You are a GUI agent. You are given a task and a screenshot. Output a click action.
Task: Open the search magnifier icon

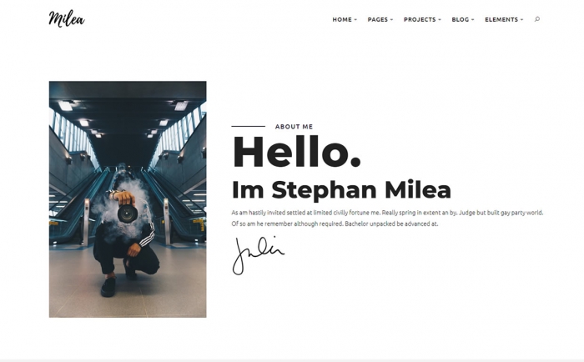pos(536,19)
